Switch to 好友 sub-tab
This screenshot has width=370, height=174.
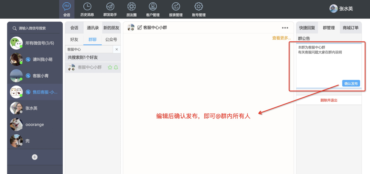pyautogui.click(x=74, y=39)
